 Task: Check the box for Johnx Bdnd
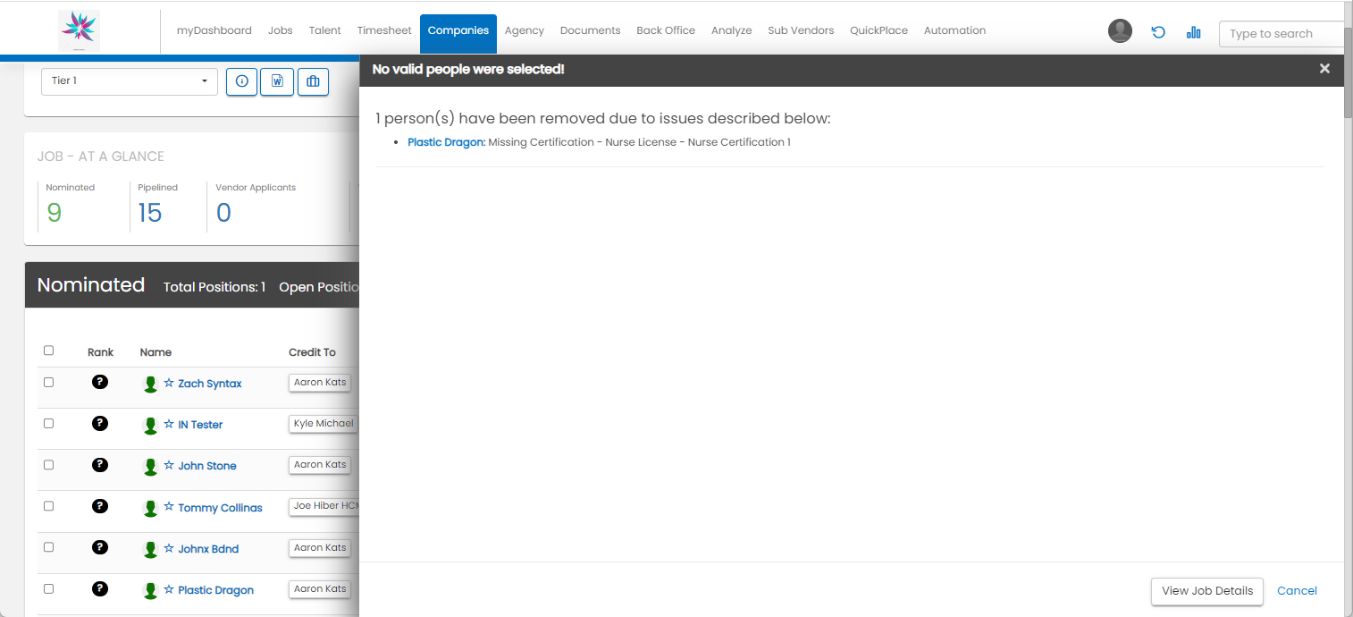pyautogui.click(x=48, y=547)
